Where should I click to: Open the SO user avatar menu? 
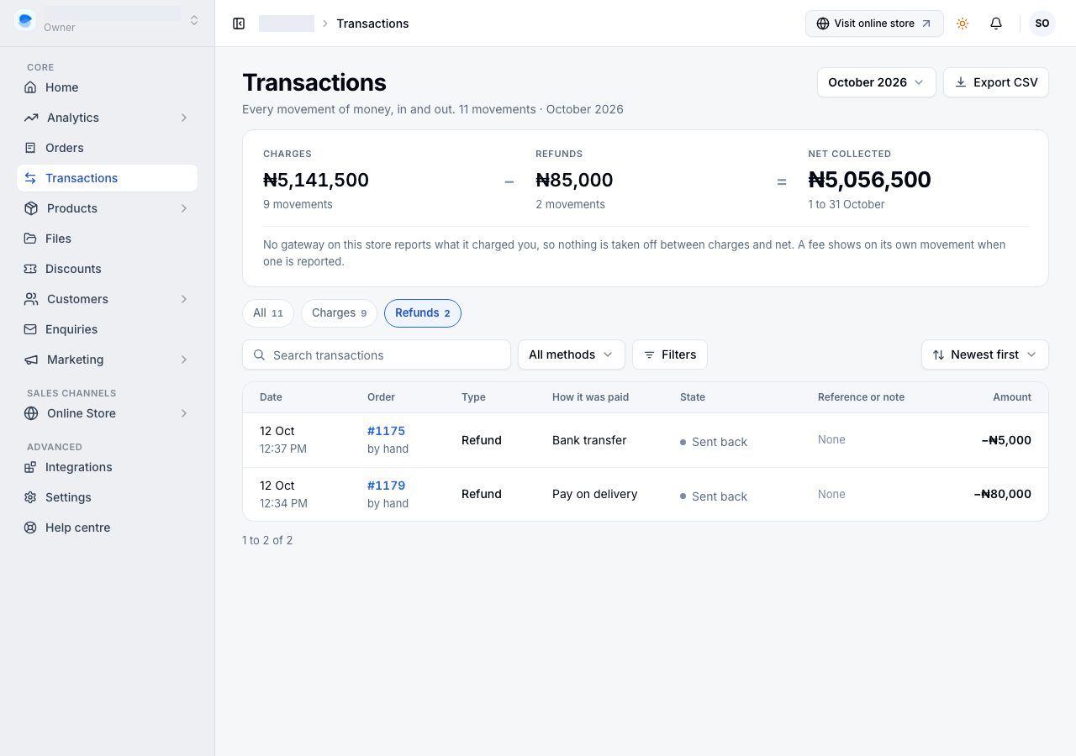(1042, 24)
